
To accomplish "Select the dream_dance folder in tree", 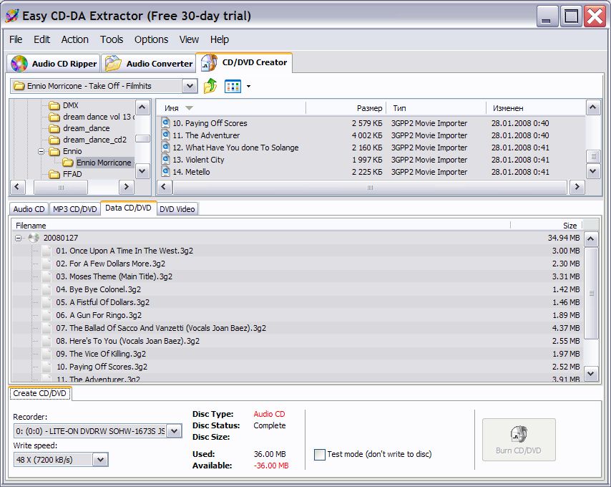I will pos(86,128).
